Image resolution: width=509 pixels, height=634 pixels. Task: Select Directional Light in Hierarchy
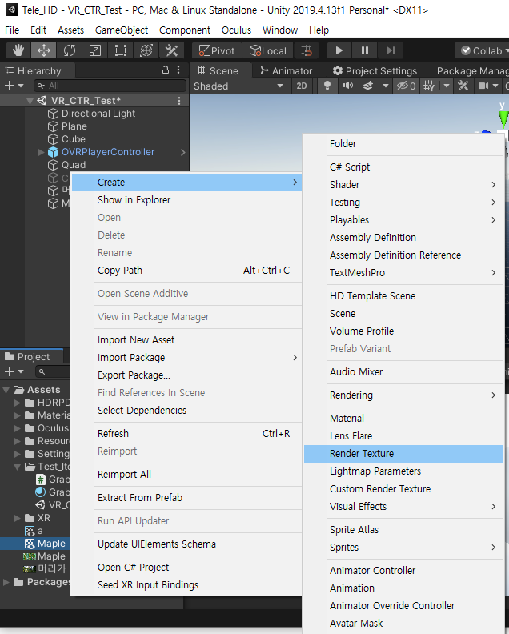tap(98, 114)
